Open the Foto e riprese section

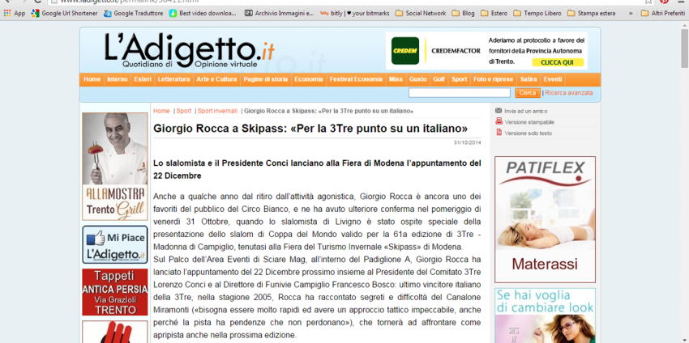[x=494, y=79]
